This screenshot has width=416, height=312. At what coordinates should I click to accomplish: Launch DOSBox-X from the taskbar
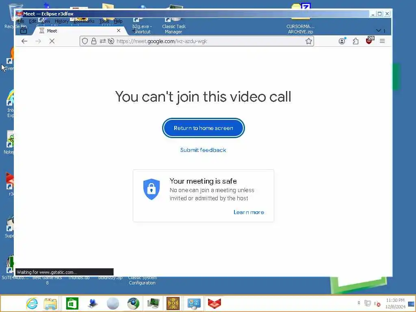click(173, 303)
